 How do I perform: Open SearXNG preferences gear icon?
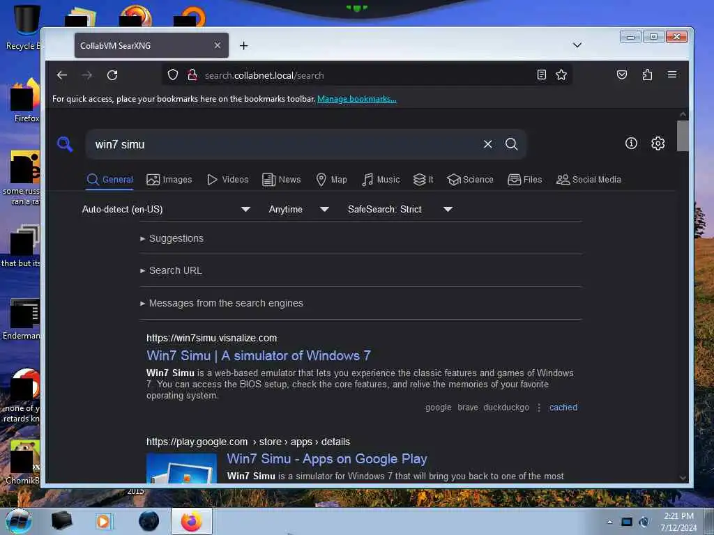(x=658, y=144)
